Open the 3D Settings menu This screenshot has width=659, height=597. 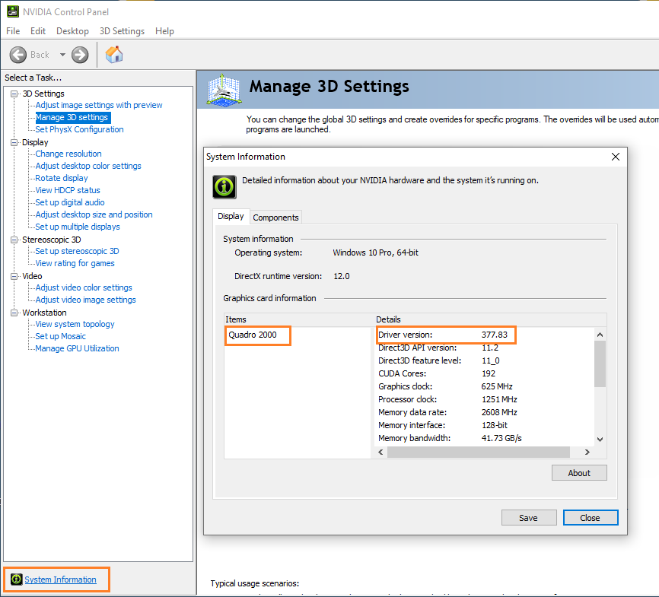pos(122,31)
